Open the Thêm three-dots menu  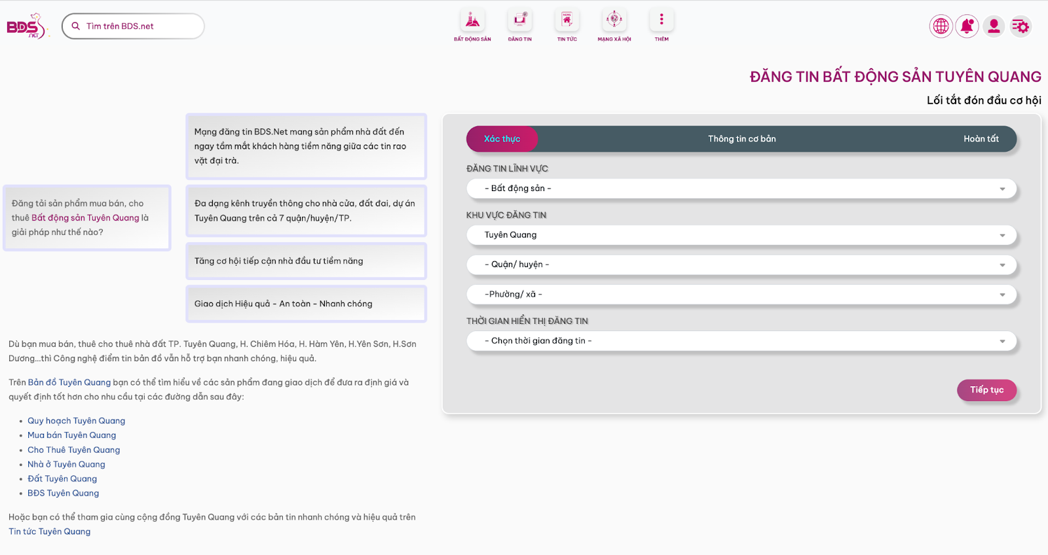click(662, 20)
